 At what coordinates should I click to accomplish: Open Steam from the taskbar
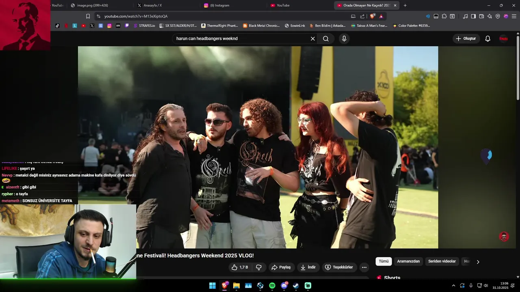[x=296, y=286]
